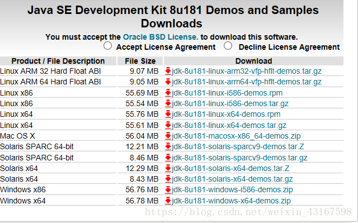Click download arrow icon for linux-arm64-vfp-hflt-demos.tar.gz
Viewport: 358px width, 223px height.
click(x=168, y=82)
